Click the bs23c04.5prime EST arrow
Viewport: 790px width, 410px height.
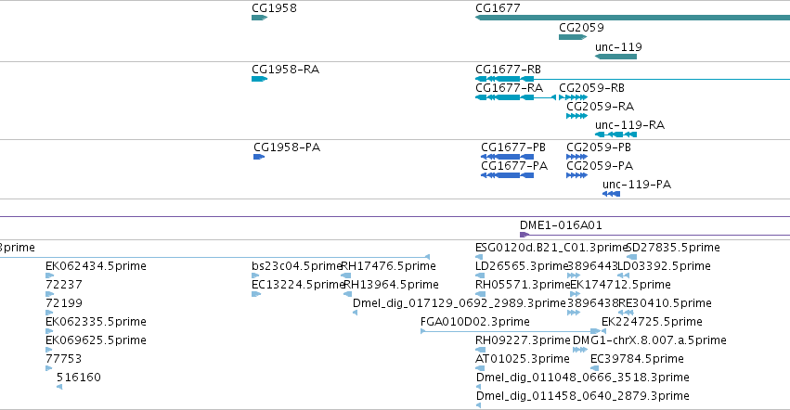(255, 275)
